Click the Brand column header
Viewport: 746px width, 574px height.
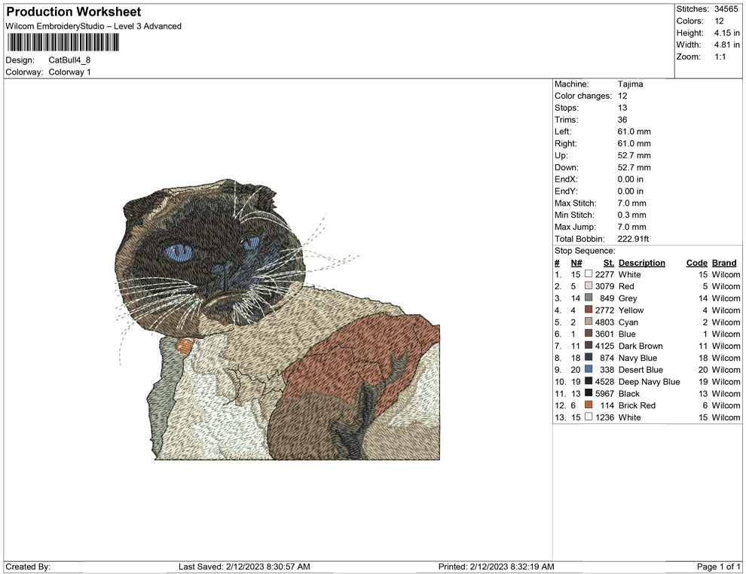723,263
